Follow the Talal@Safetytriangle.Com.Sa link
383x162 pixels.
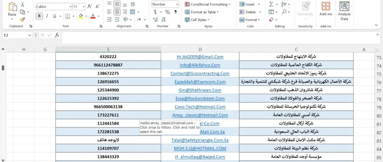click(200, 140)
